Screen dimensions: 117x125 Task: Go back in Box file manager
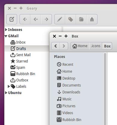[55, 46]
